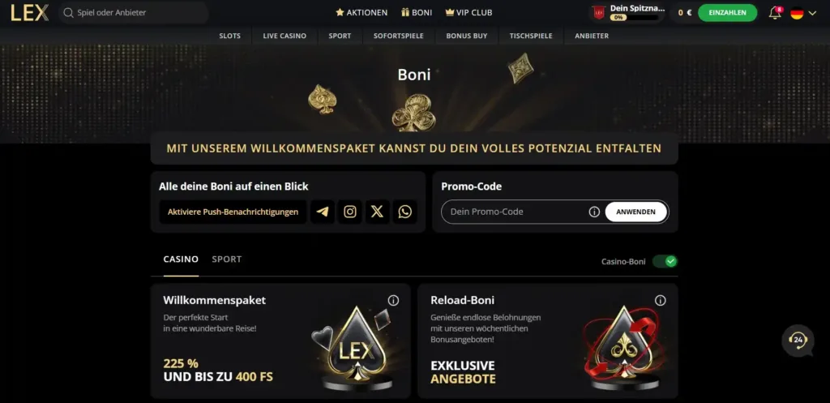
Task: Show info for the Reload-Boni card
Action: point(660,300)
